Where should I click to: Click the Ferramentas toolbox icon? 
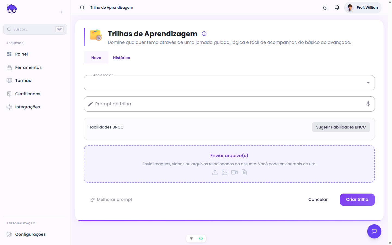click(x=9, y=68)
